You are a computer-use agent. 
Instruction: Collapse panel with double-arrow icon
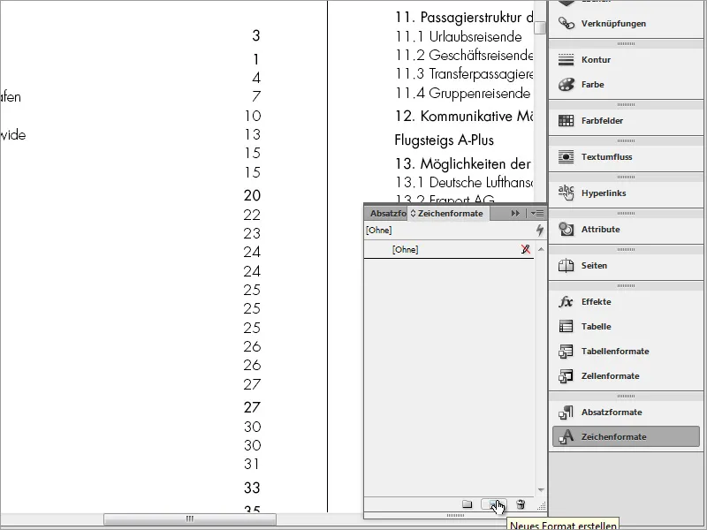pyautogui.click(x=515, y=213)
